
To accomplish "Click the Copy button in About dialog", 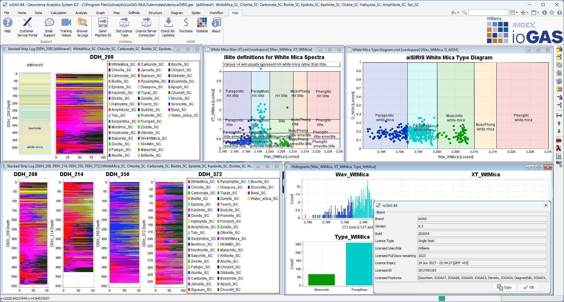I will tap(504, 287).
